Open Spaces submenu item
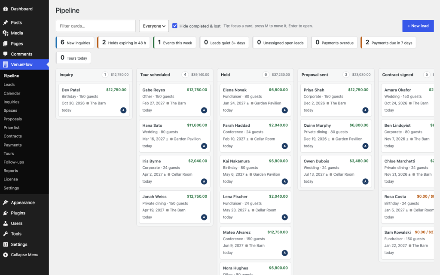 click(x=10, y=110)
